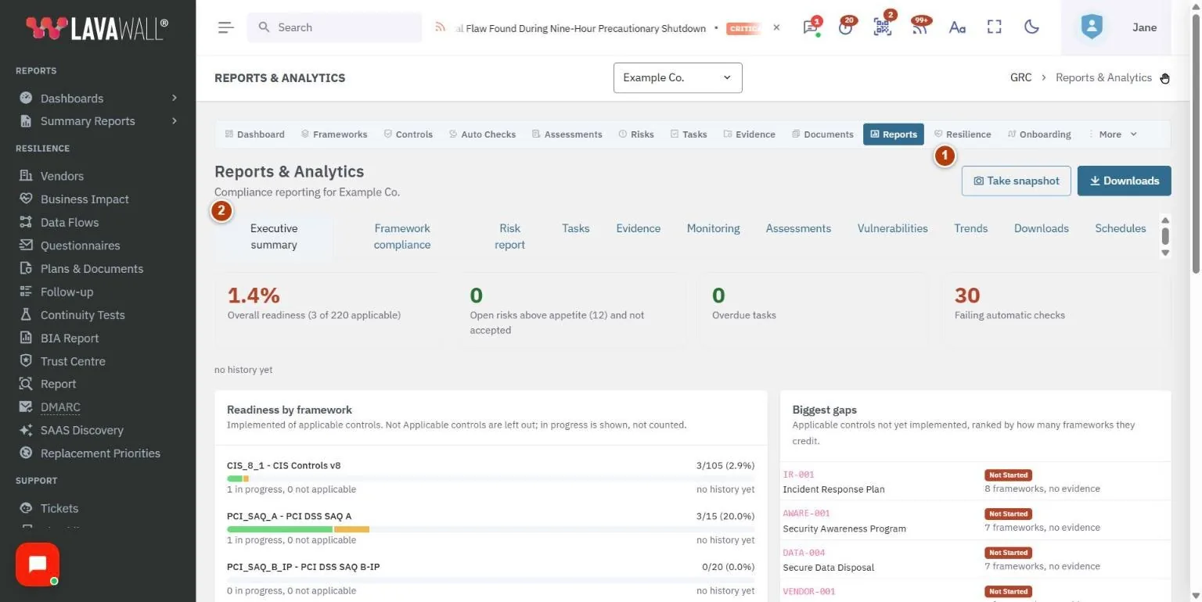Click the Follow-up list icon
Viewport: 1202px width, 602px height.
coord(26,292)
